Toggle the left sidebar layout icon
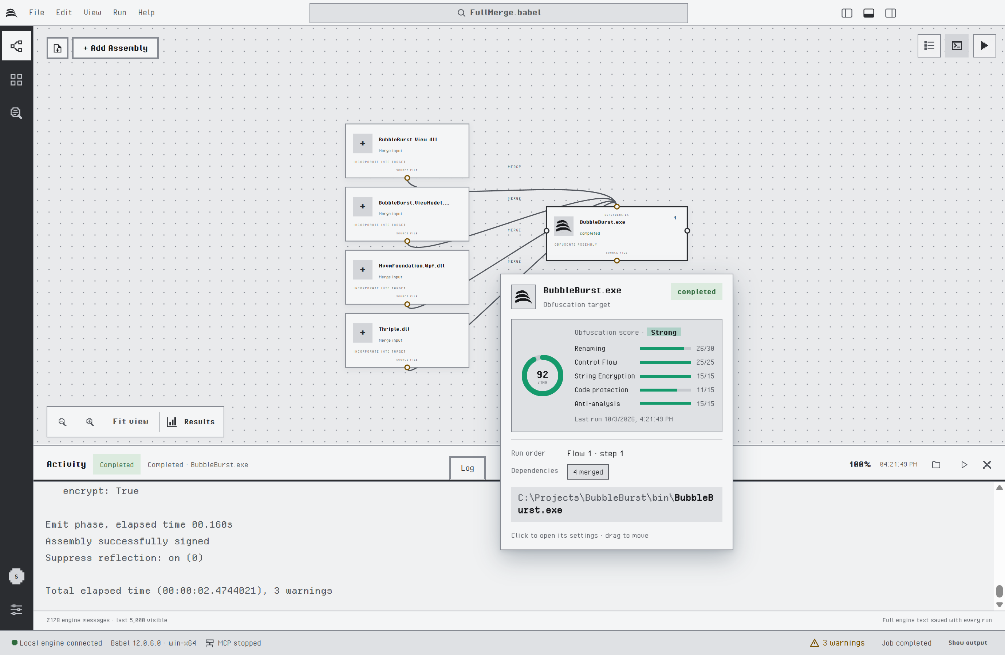This screenshot has height=655, width=1005. (x=847, y=13)
